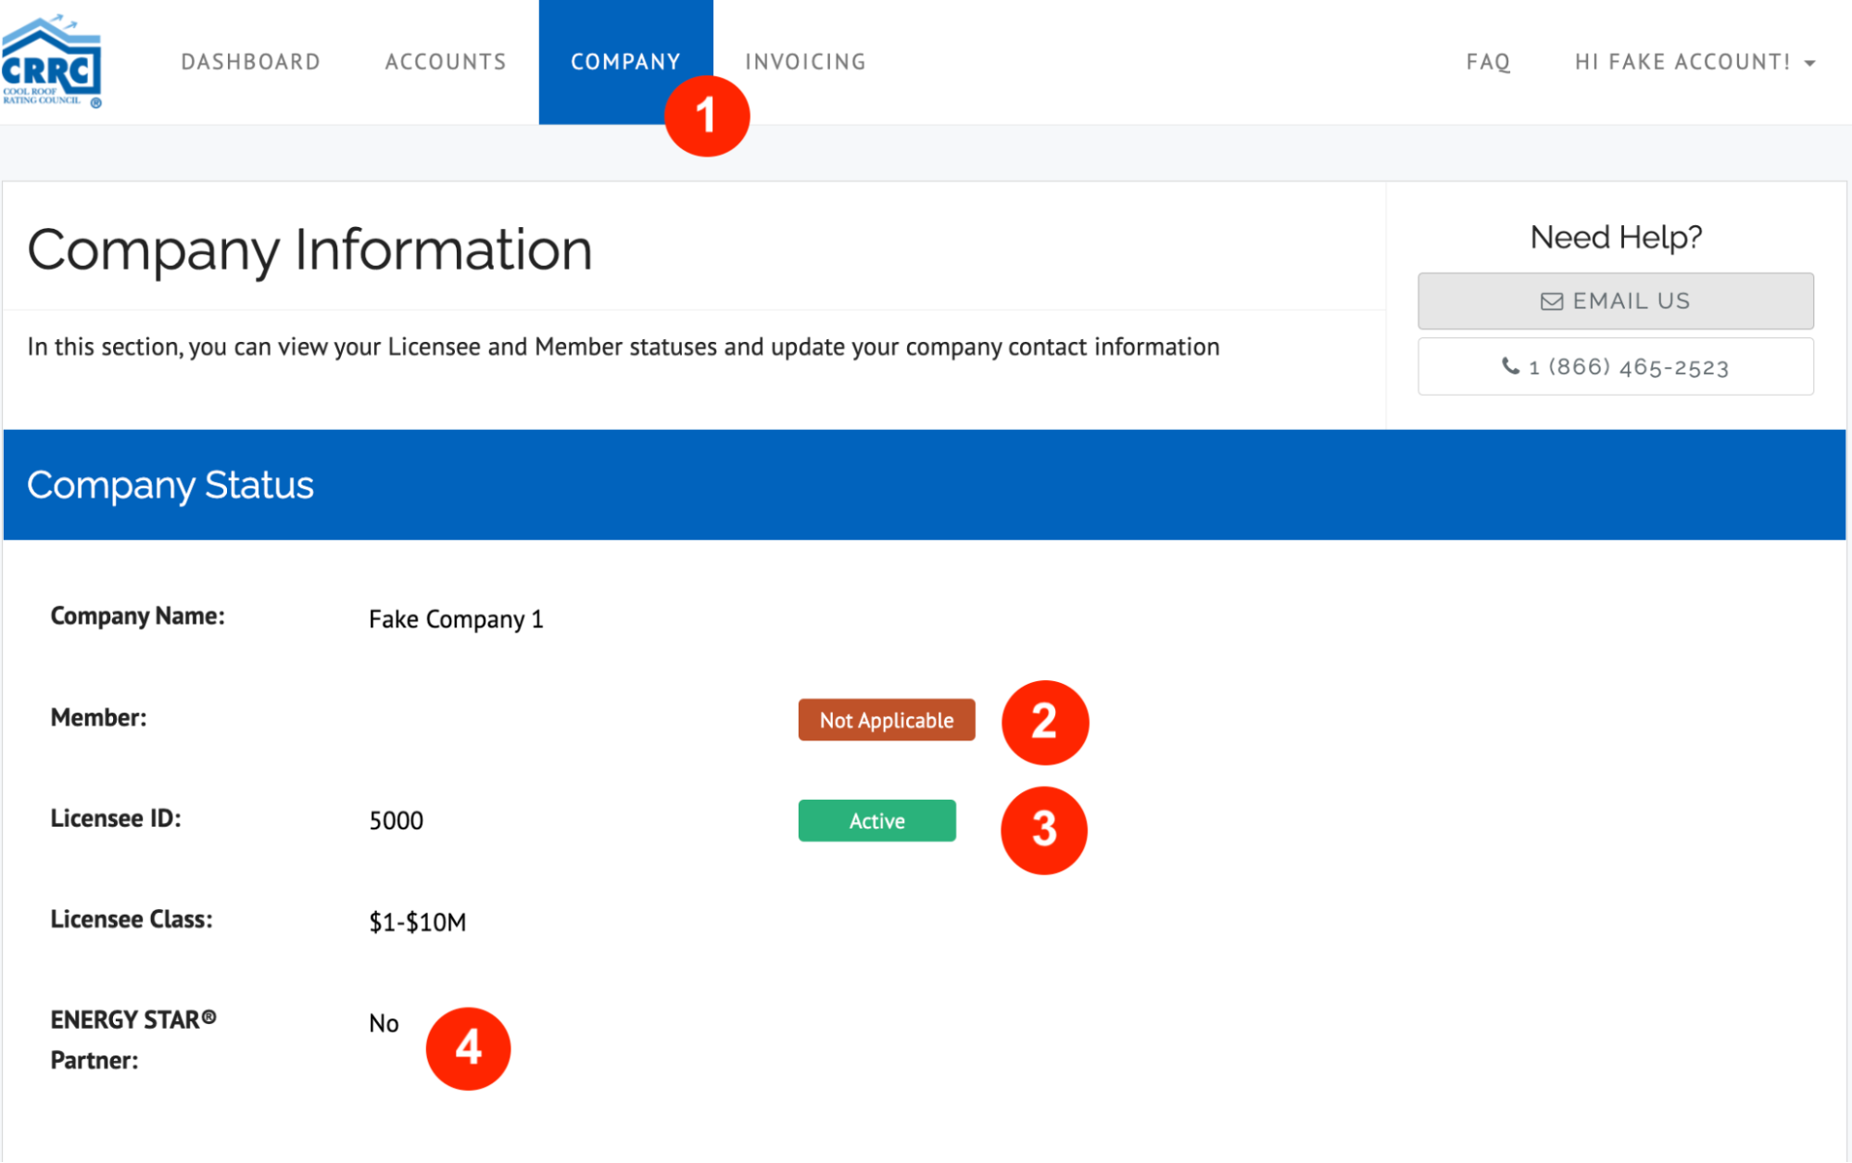The height and width of the screenshot is (1163, 1852).
Task: Toggle the Company Status section header
Action: 170,484
